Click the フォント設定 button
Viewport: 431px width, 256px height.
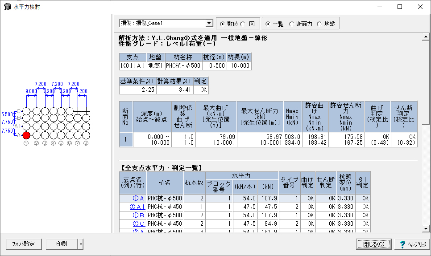click(x=24, y=244)
